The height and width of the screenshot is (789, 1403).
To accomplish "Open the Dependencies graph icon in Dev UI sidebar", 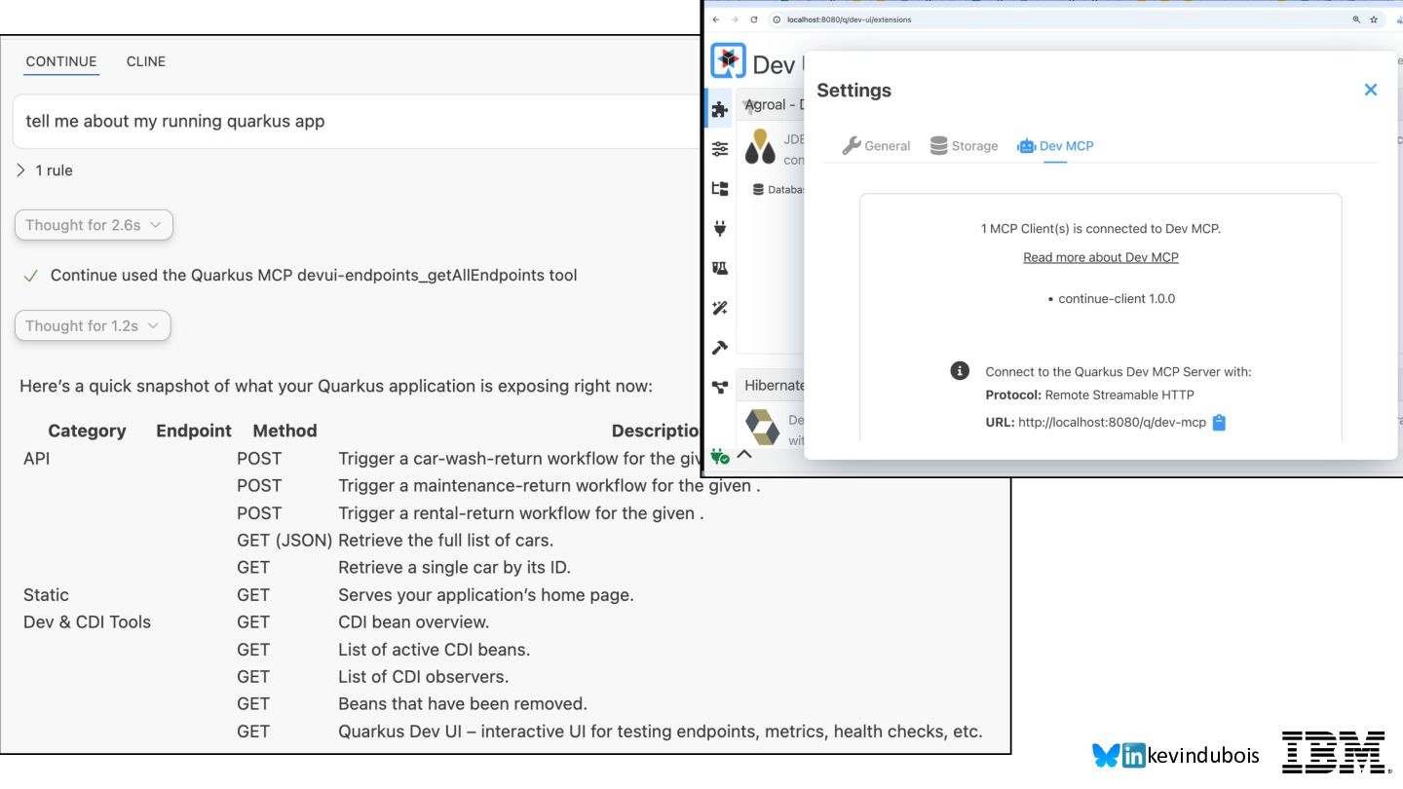I will (720, 388).
